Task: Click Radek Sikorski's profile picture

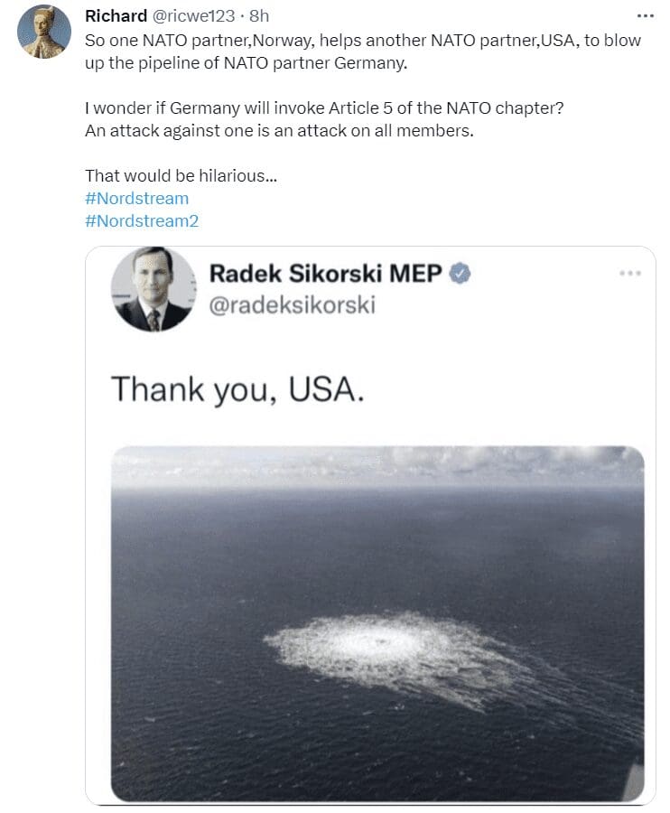Action: [153, 289]
